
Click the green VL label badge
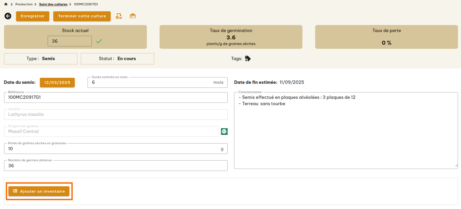[x=224, y=132]
